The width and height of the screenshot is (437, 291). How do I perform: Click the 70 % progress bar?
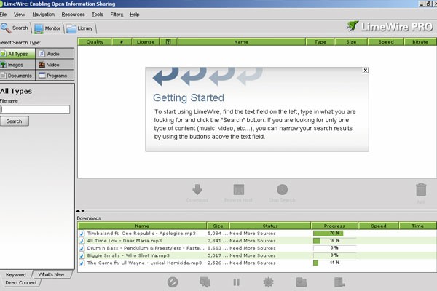click(335, 233)
